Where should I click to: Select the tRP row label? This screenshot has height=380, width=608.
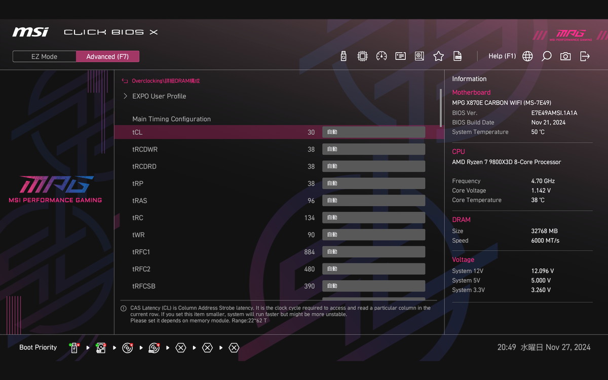[x=138, y=183]
